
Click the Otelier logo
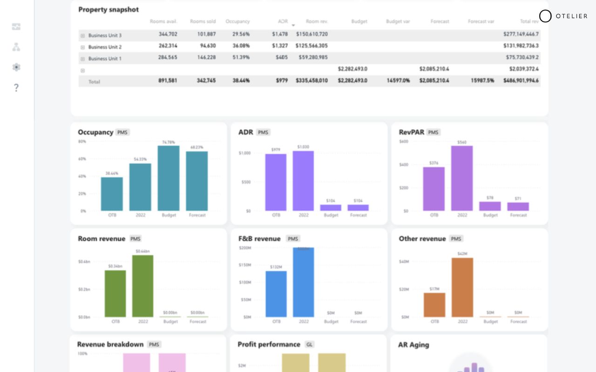click(x=563, y=16)
